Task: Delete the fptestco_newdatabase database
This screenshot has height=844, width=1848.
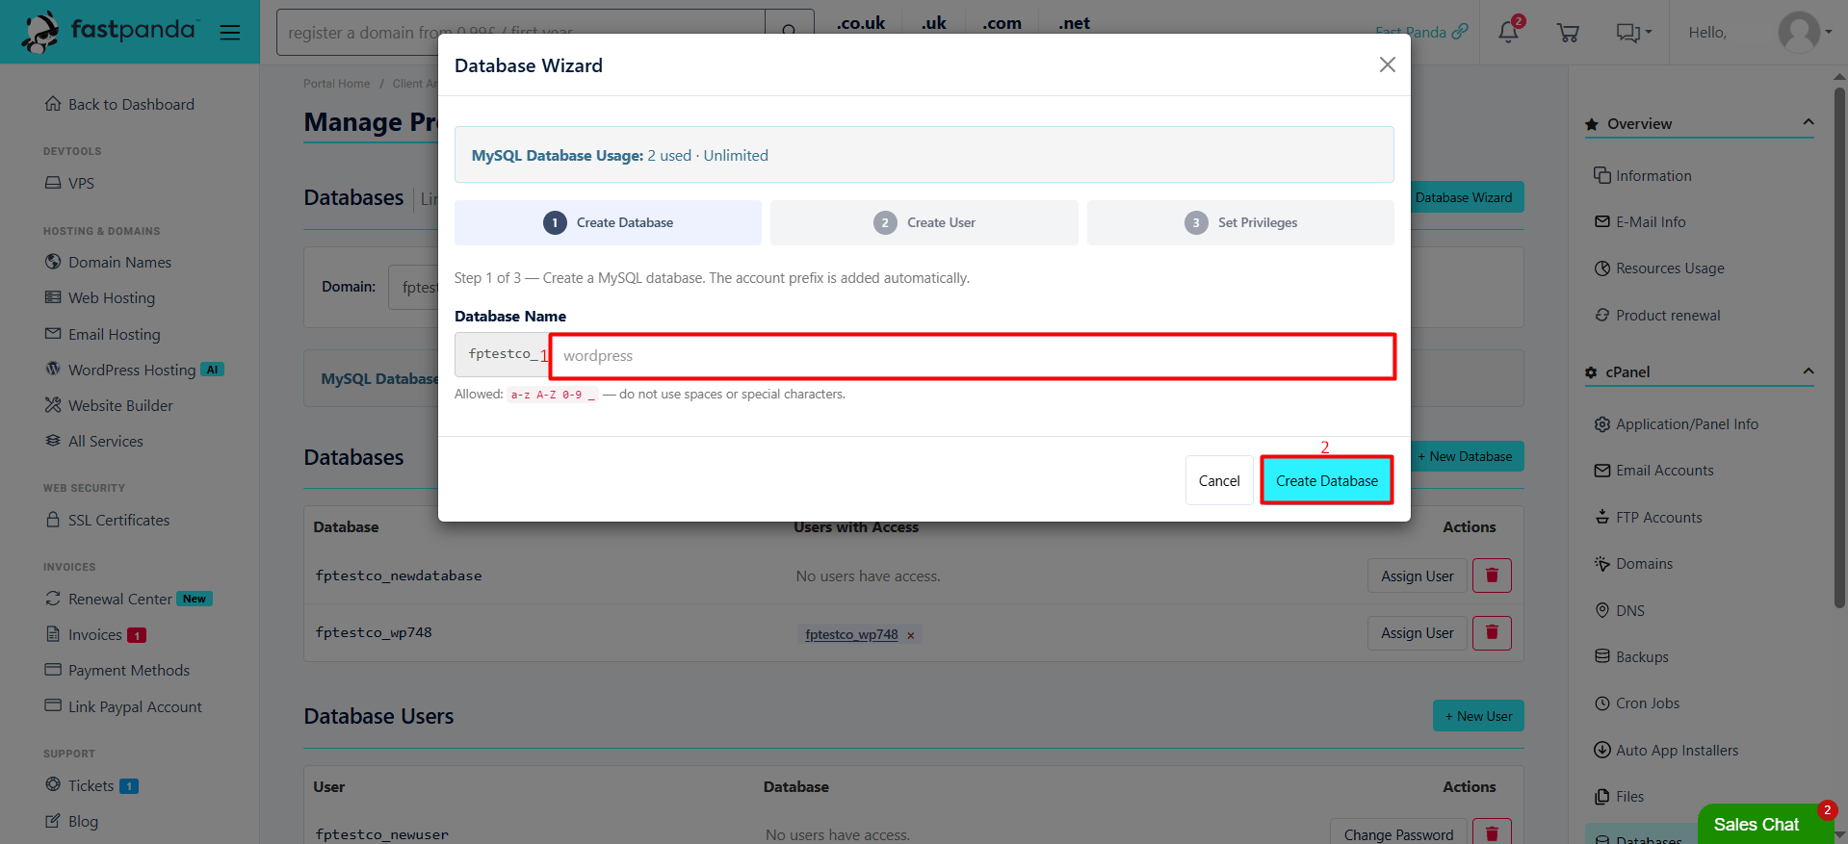Action: pyautogui.click(x=1492, y=575)
